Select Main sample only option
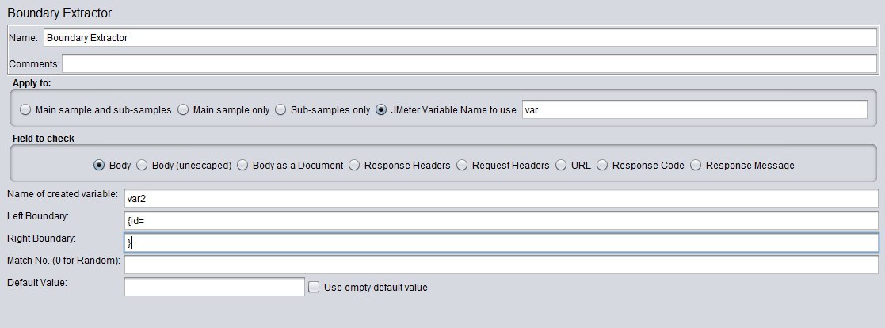This screenshot has height=328, width=885. pyautogui.click(x=183, y=110)
